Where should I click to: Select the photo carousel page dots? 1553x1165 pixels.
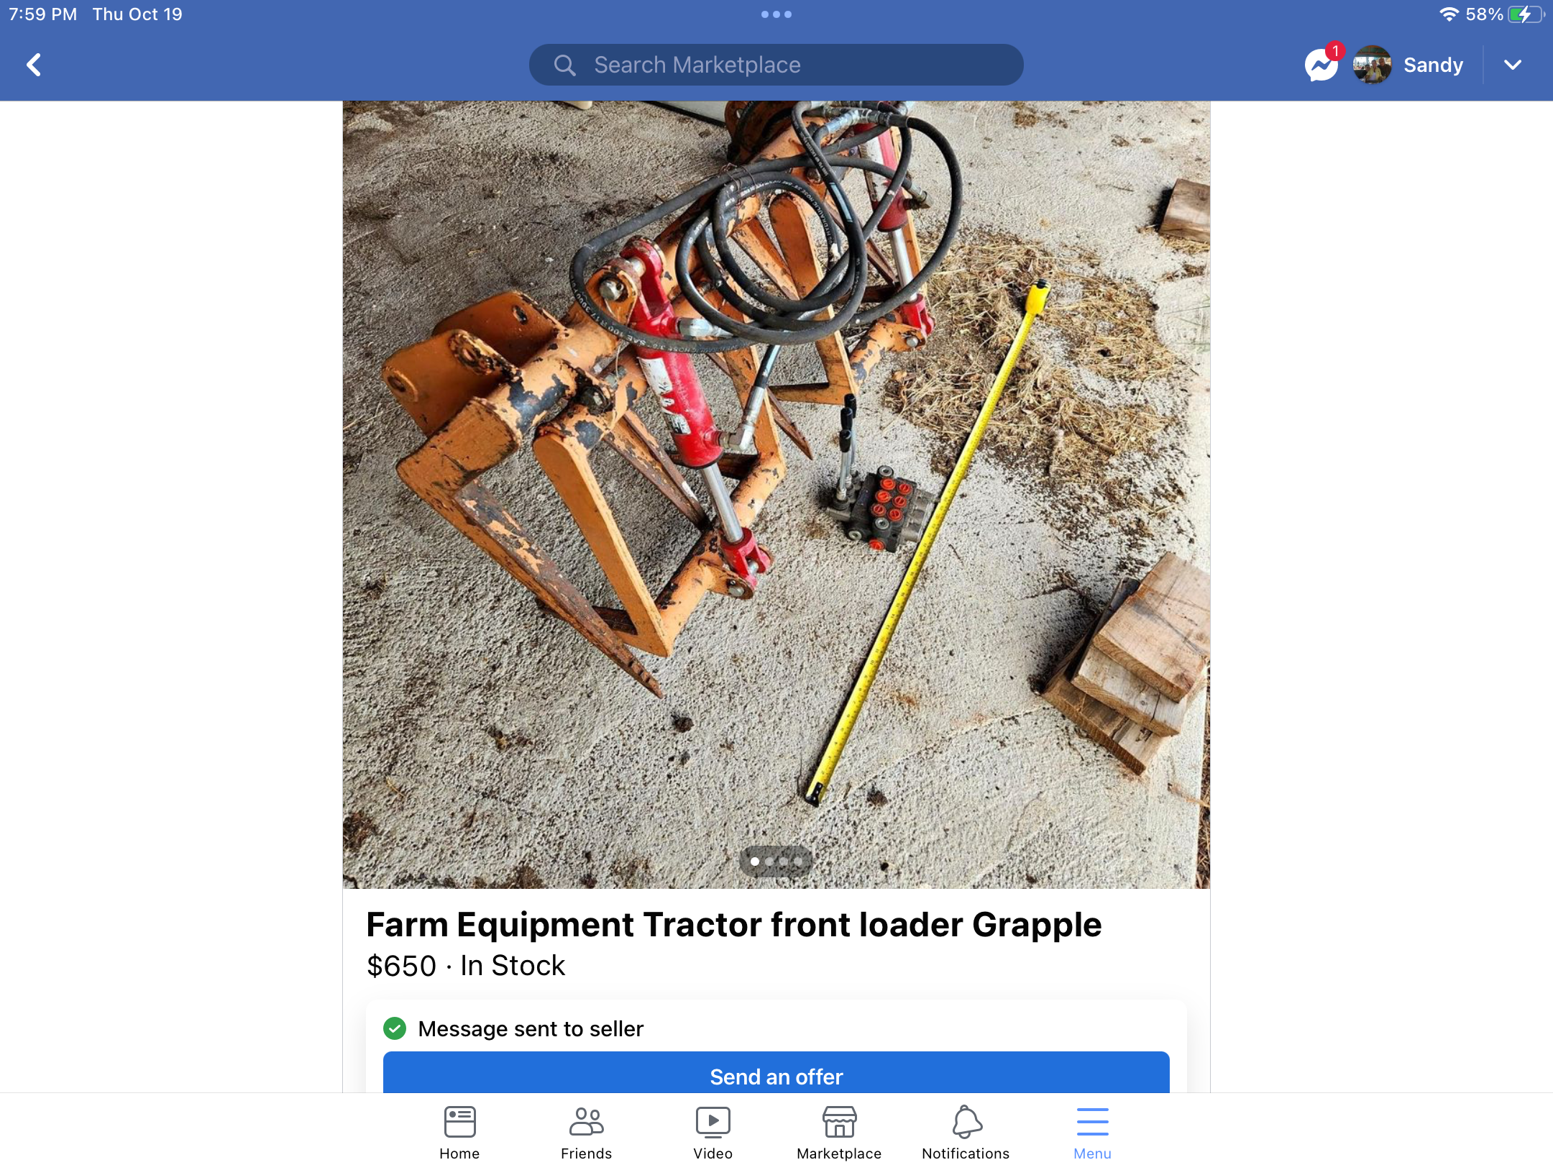point(776,861)
